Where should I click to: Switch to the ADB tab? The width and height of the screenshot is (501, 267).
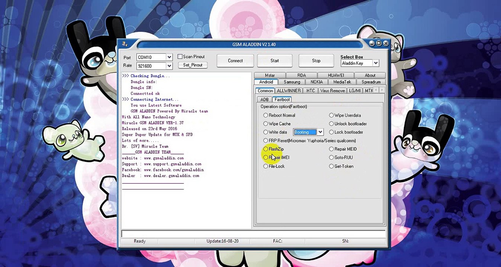click(264, 100)
